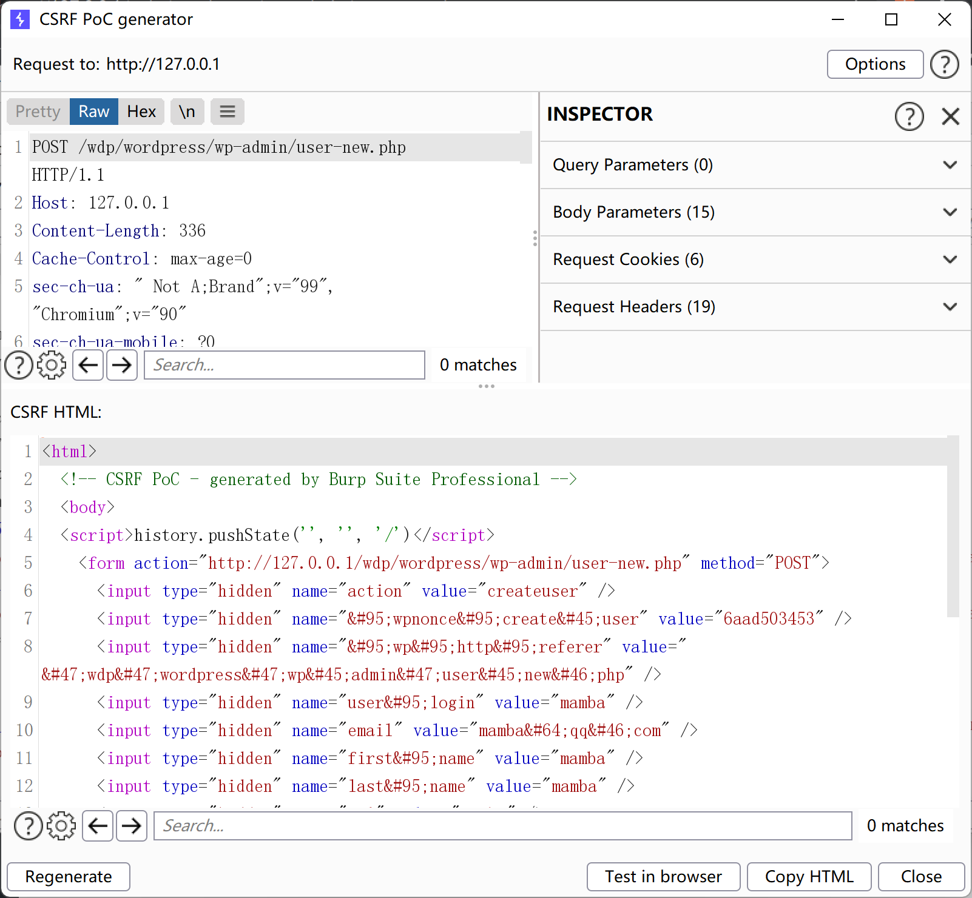Minimize the CSRF PoC generator window
This screenshot has width=972, height=898.
[x=838, y=19]
